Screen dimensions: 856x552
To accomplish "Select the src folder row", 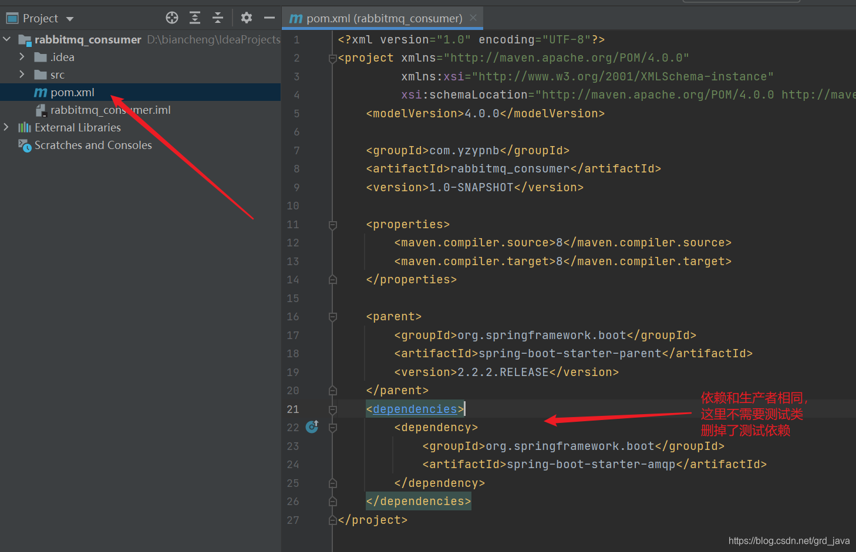I will (x=140, y=74).
